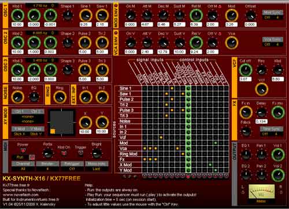Toggle the Trigger button
The width and height of the screenshot is (289, 209).
pyautogui.click(x=80, y=153)
